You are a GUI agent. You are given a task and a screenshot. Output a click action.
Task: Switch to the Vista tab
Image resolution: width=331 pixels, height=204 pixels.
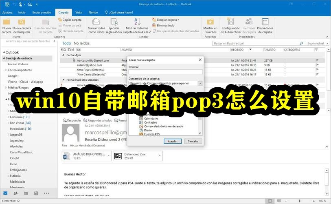coord(79,13)
